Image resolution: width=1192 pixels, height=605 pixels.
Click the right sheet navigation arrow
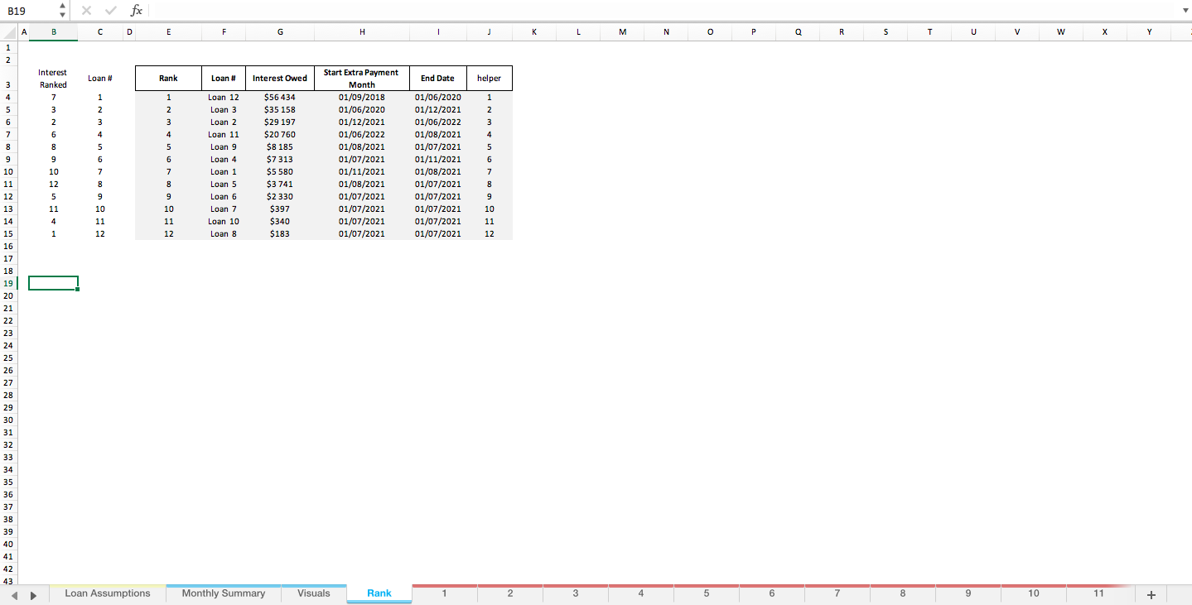tap(33, 593)
